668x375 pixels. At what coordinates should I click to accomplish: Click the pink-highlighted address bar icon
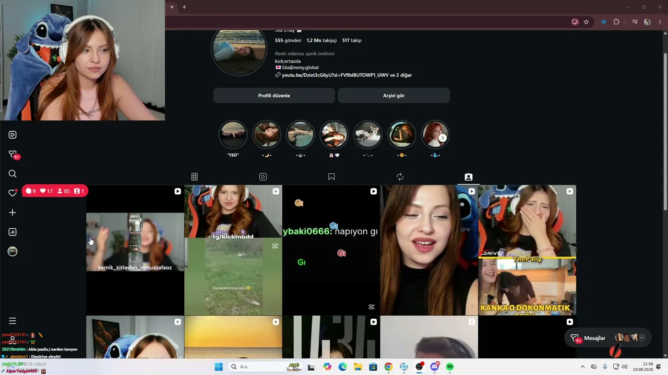point(575,22)
